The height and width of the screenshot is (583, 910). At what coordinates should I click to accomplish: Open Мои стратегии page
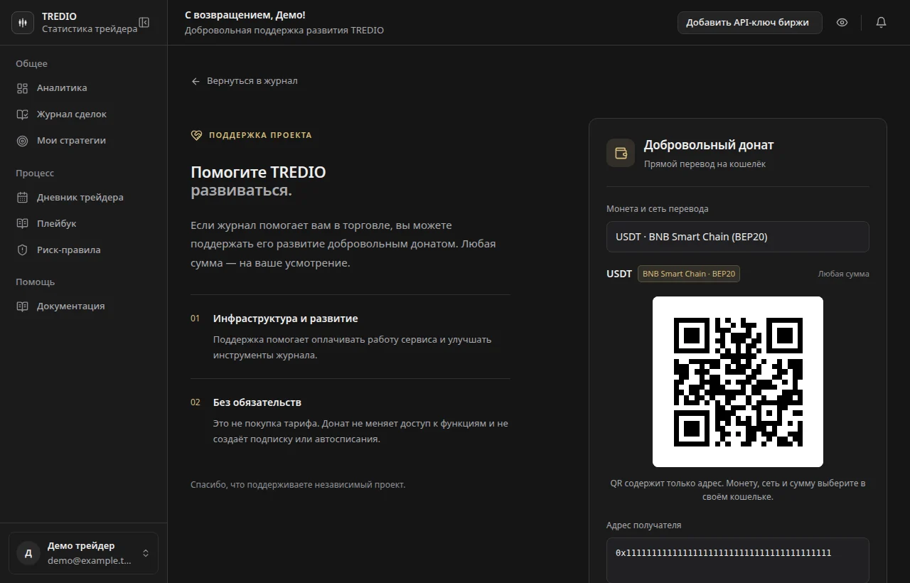tap(84, 141)
